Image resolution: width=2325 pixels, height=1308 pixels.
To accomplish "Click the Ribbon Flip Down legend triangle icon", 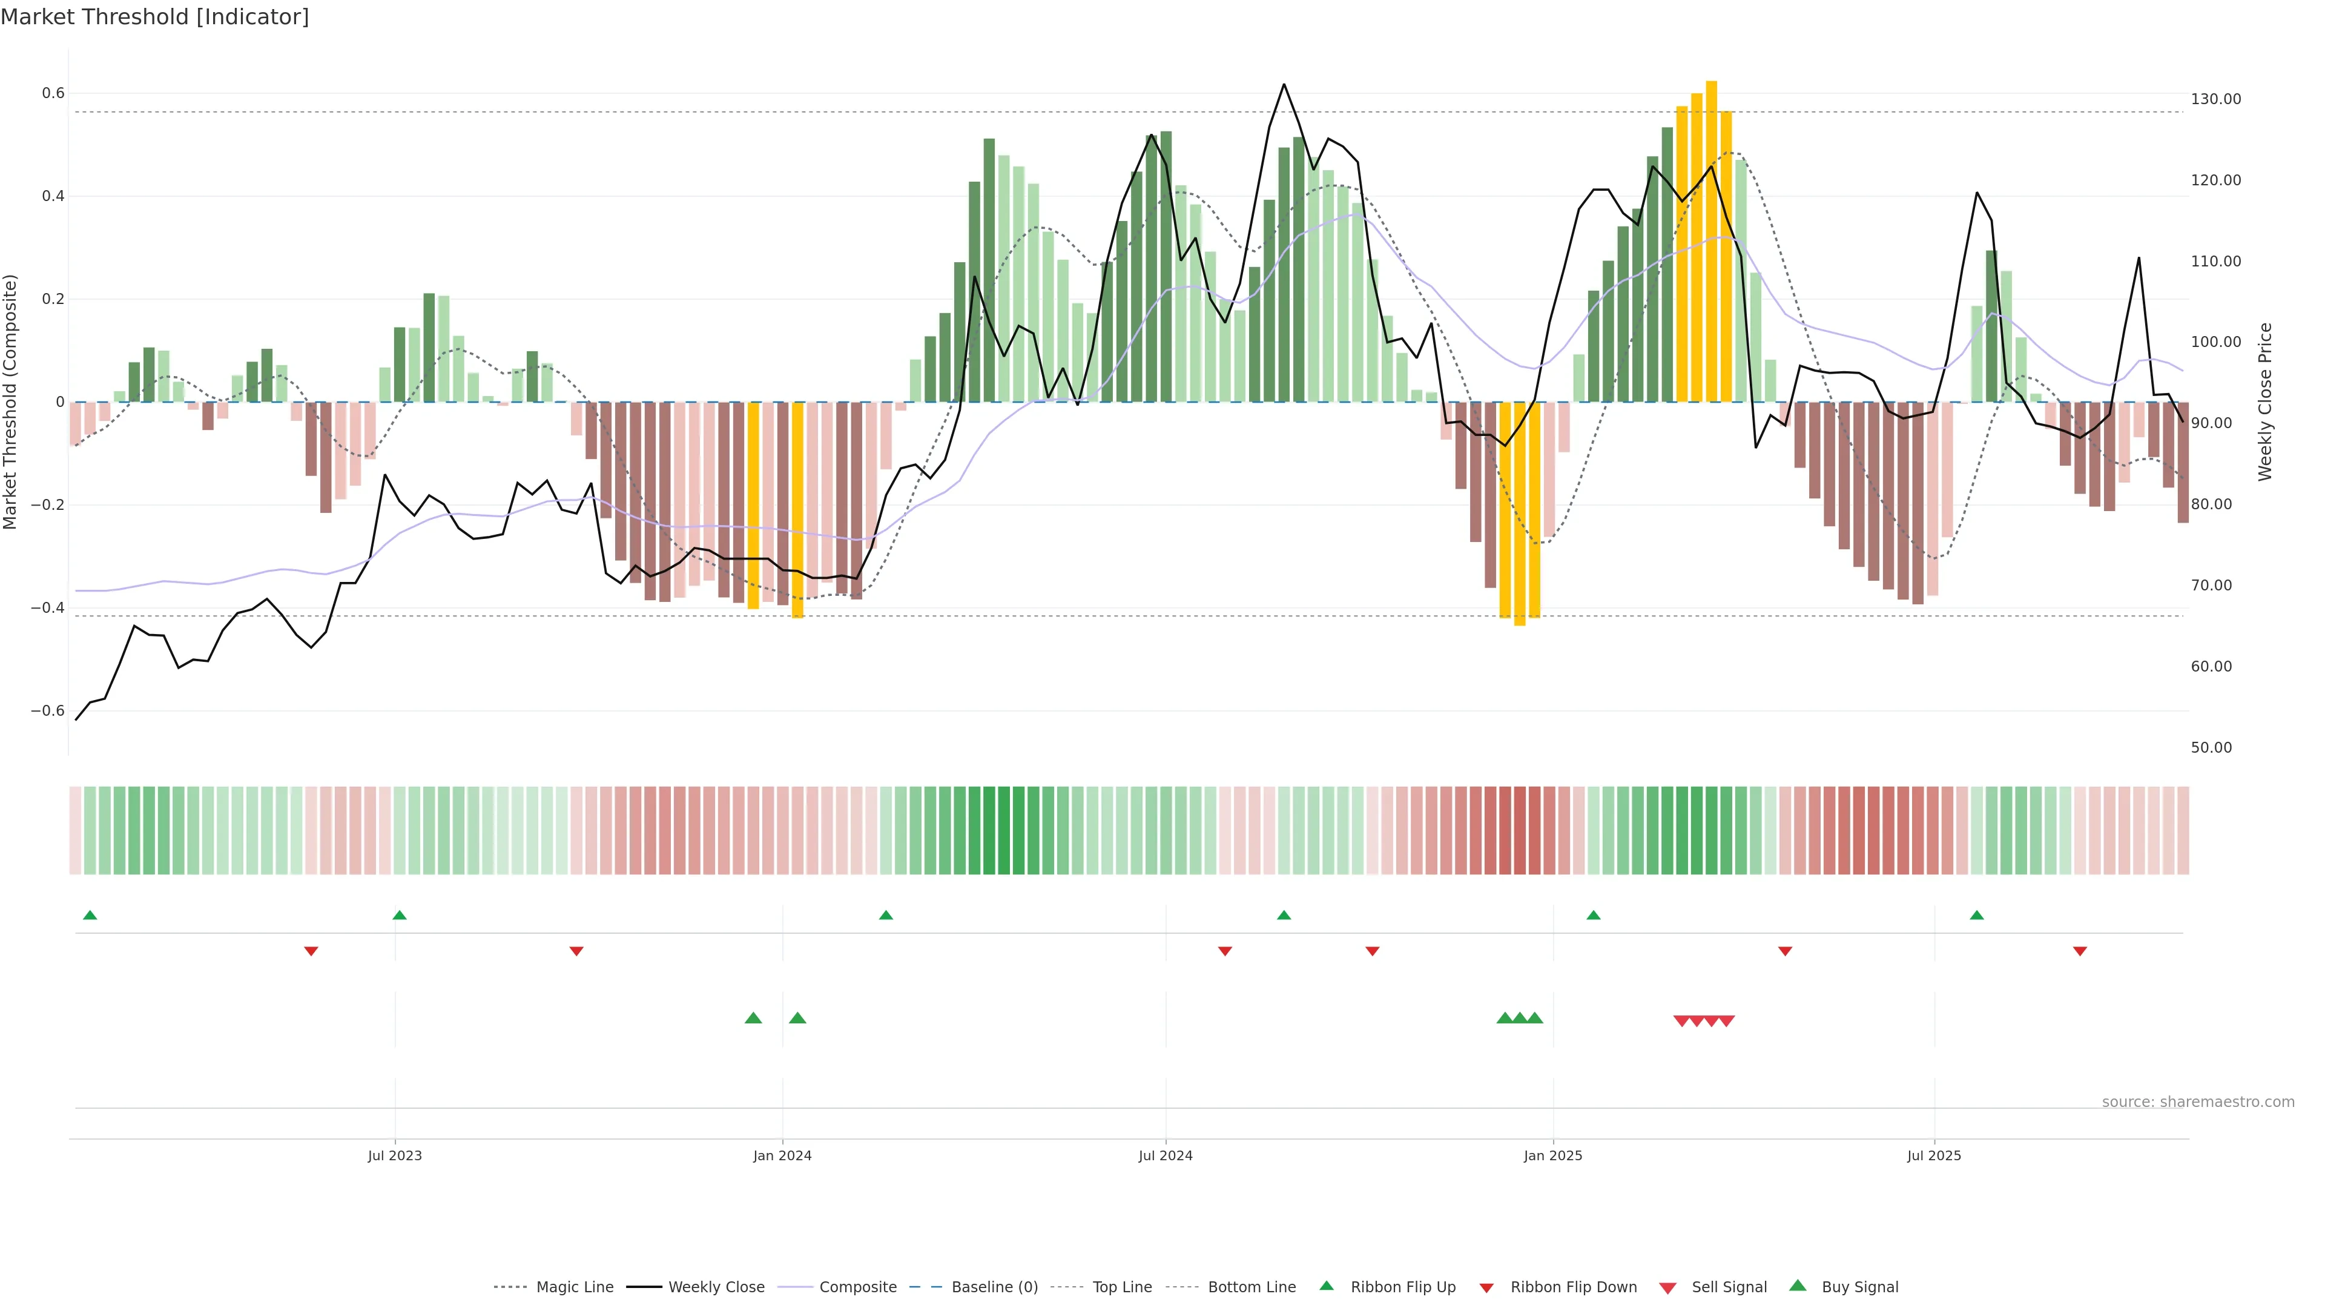I will pos(1486,1287).
